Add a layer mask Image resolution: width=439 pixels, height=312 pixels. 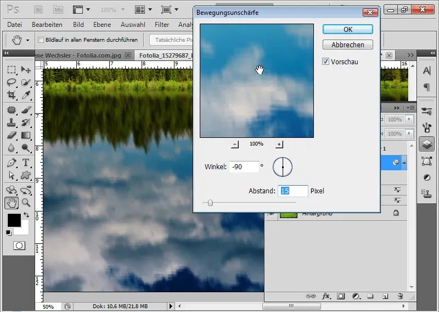pos(341,296)
